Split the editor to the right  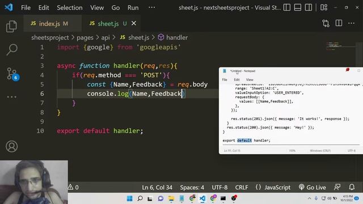click(339, 23)
